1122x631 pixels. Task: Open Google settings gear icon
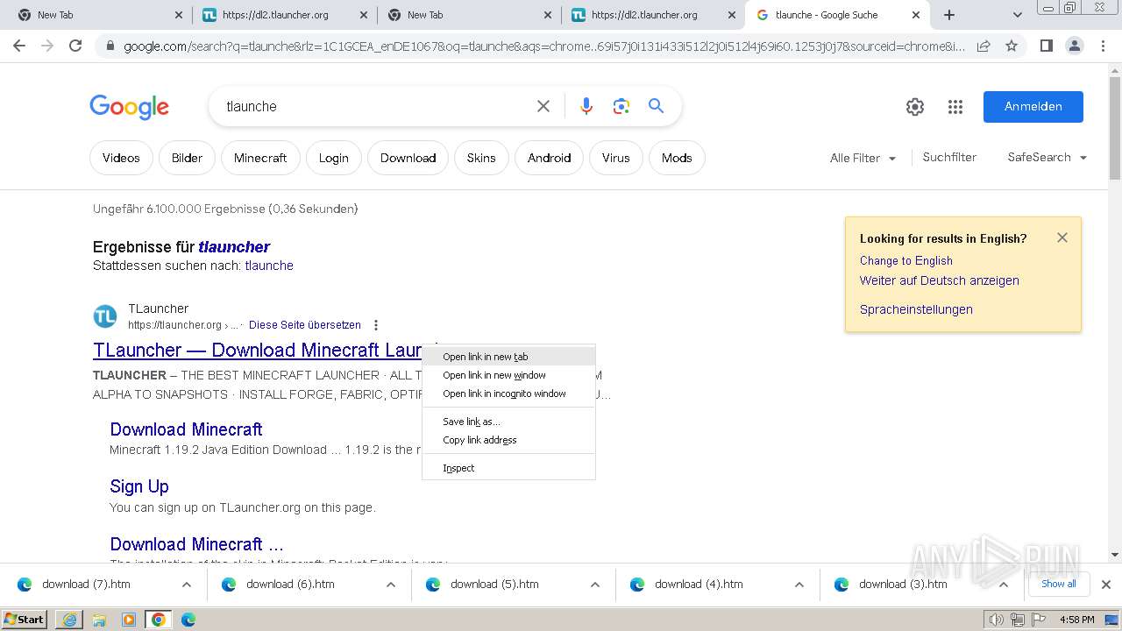(x=915, y=107)
